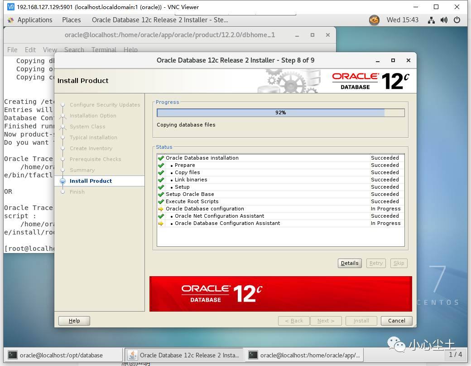Open Edit menu in terminal window
Image resolution: width=471 pixels, height=366 pixels.
pos(30,49)
